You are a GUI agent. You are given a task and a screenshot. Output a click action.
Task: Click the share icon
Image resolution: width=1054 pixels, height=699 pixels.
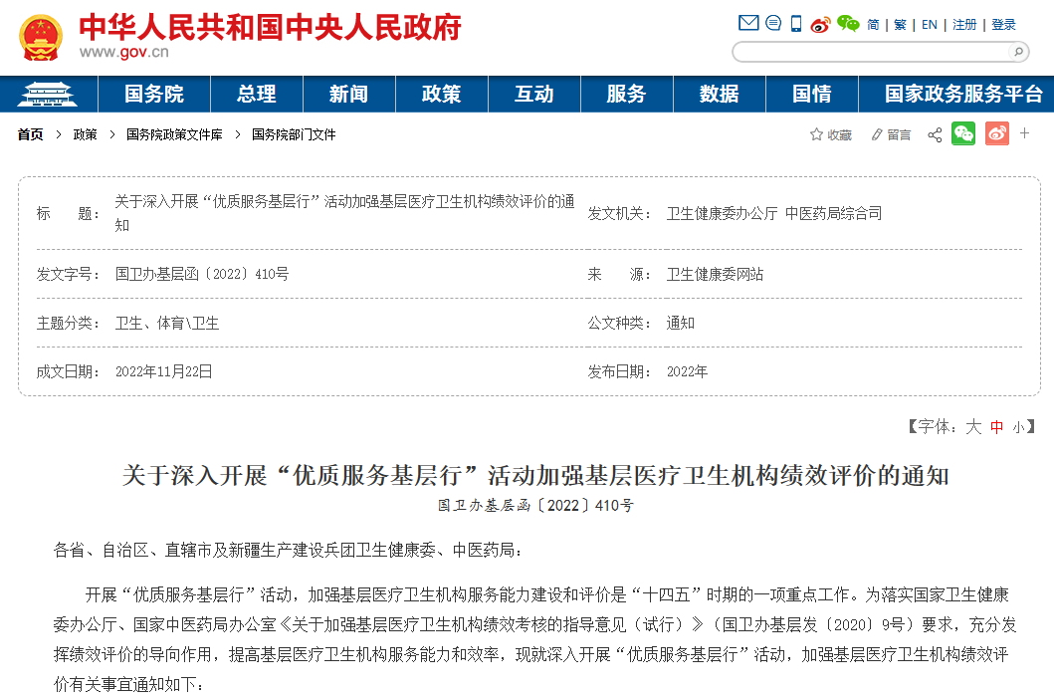935,134
